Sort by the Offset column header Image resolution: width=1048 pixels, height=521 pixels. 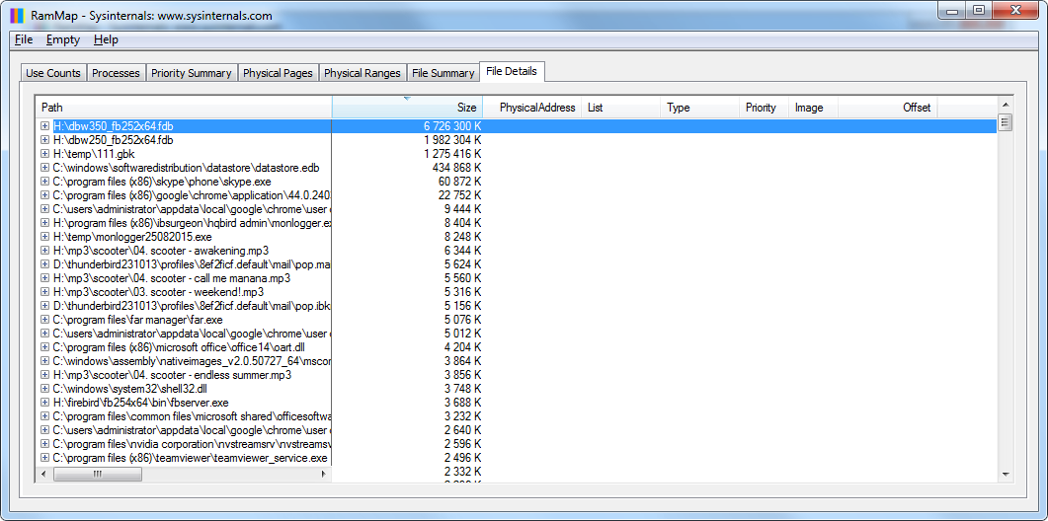888,107
